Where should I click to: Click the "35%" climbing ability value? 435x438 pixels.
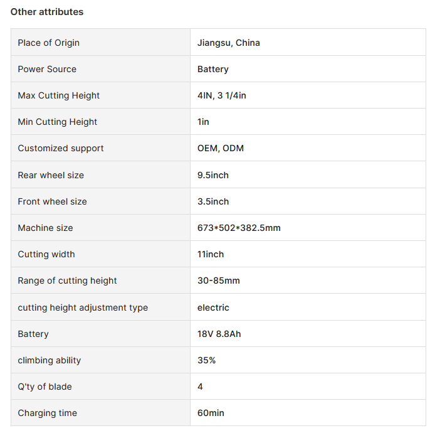(x=206, y=360)
